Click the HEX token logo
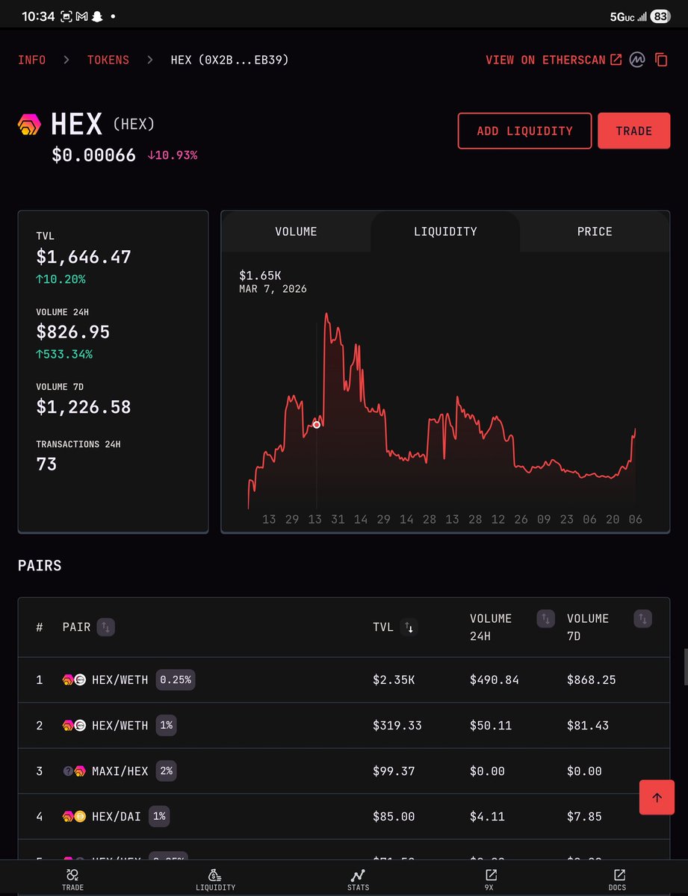This screenshot has height=896, width=688. [30, 125]
